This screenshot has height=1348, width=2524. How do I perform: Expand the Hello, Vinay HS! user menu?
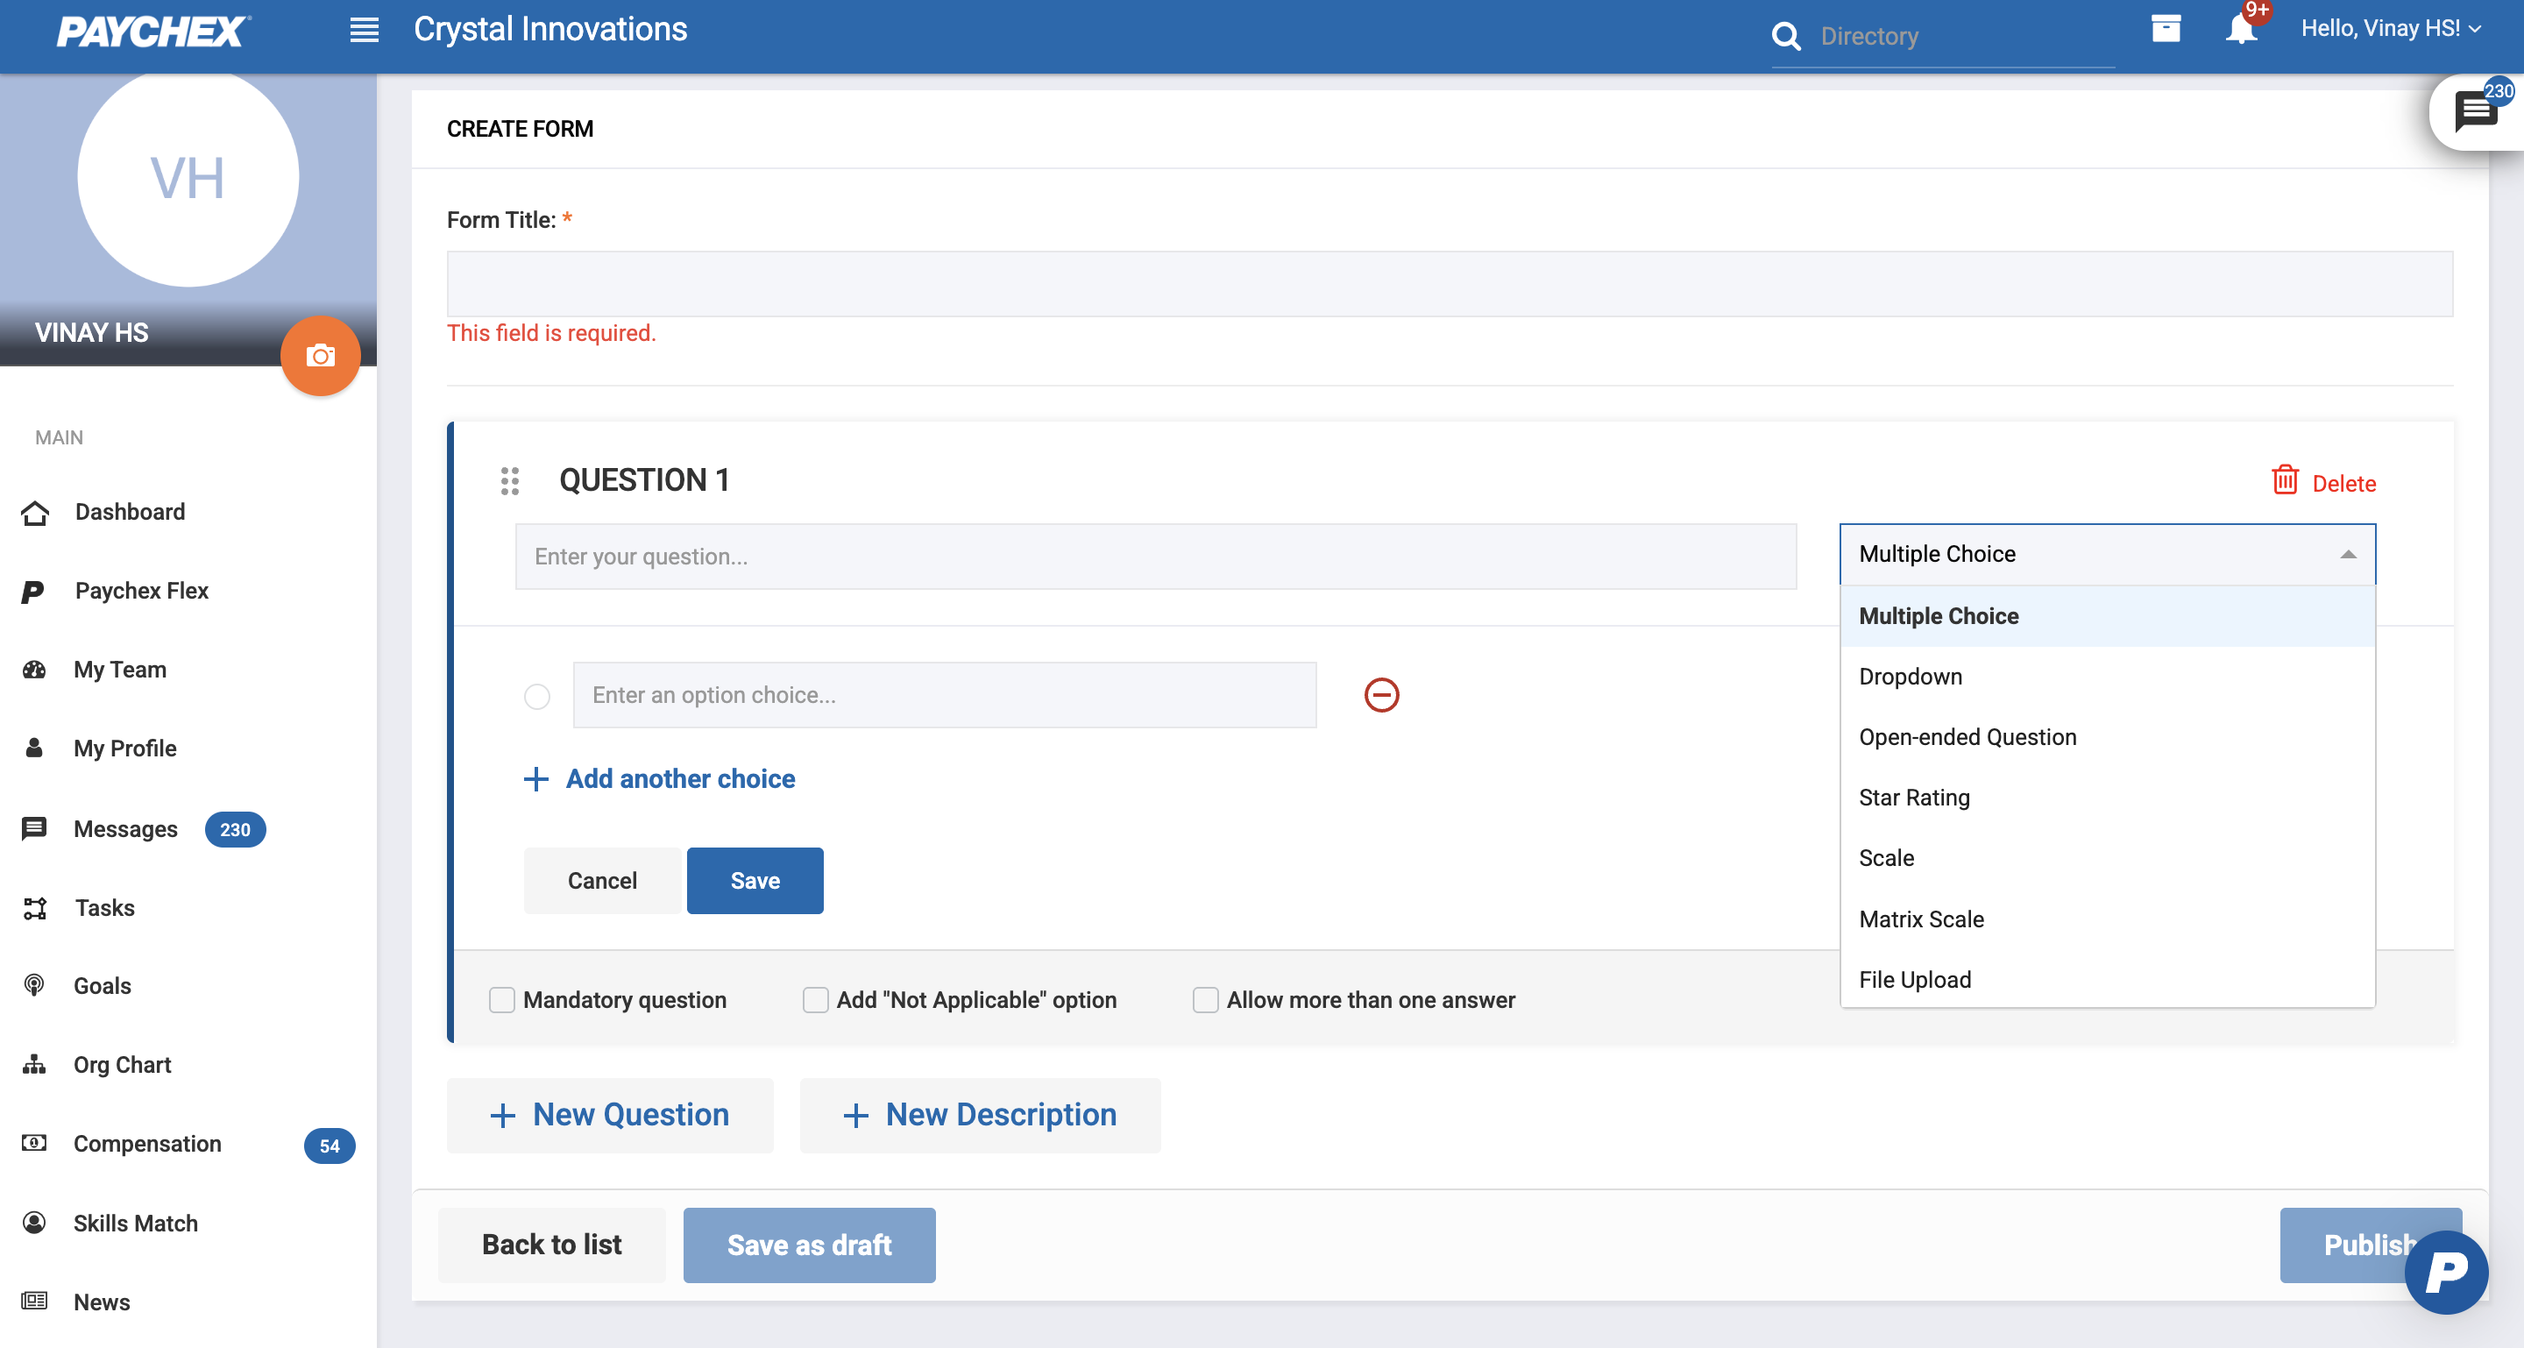[2390, 28]
